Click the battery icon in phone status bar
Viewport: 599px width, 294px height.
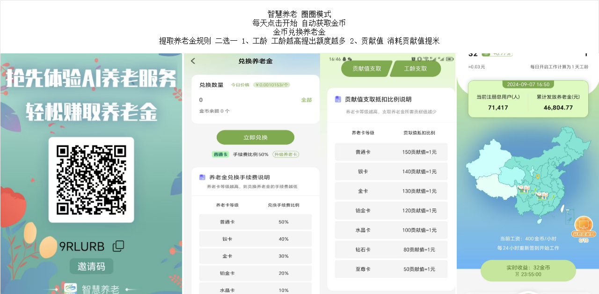[x=450, y=59]
